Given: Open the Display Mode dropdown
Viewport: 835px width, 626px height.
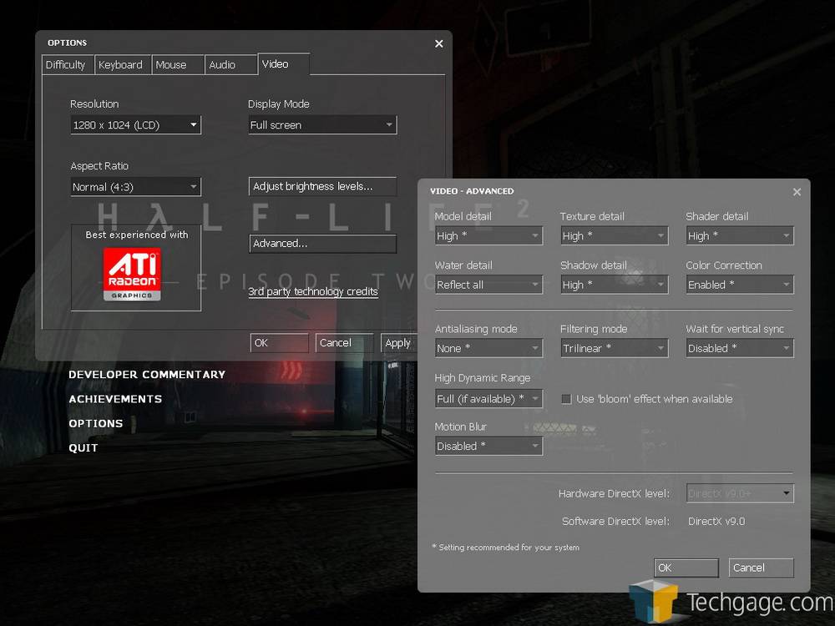Looking at the screenshot, I should [322, 125].
